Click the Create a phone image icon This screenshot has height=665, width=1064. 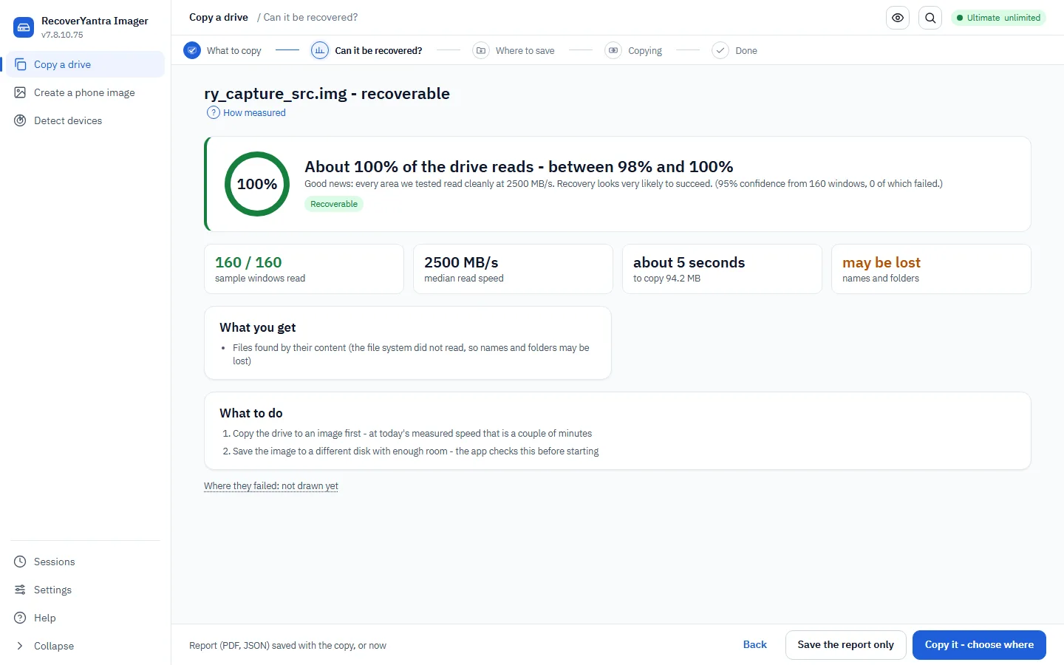pyautogui.click(x=21, y=92)
